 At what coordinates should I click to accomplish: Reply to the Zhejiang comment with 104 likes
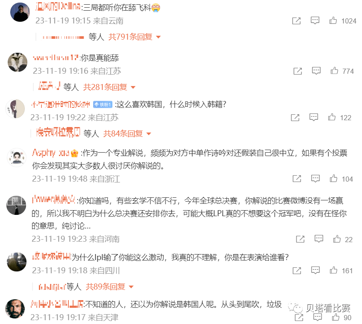click(315, 179)
